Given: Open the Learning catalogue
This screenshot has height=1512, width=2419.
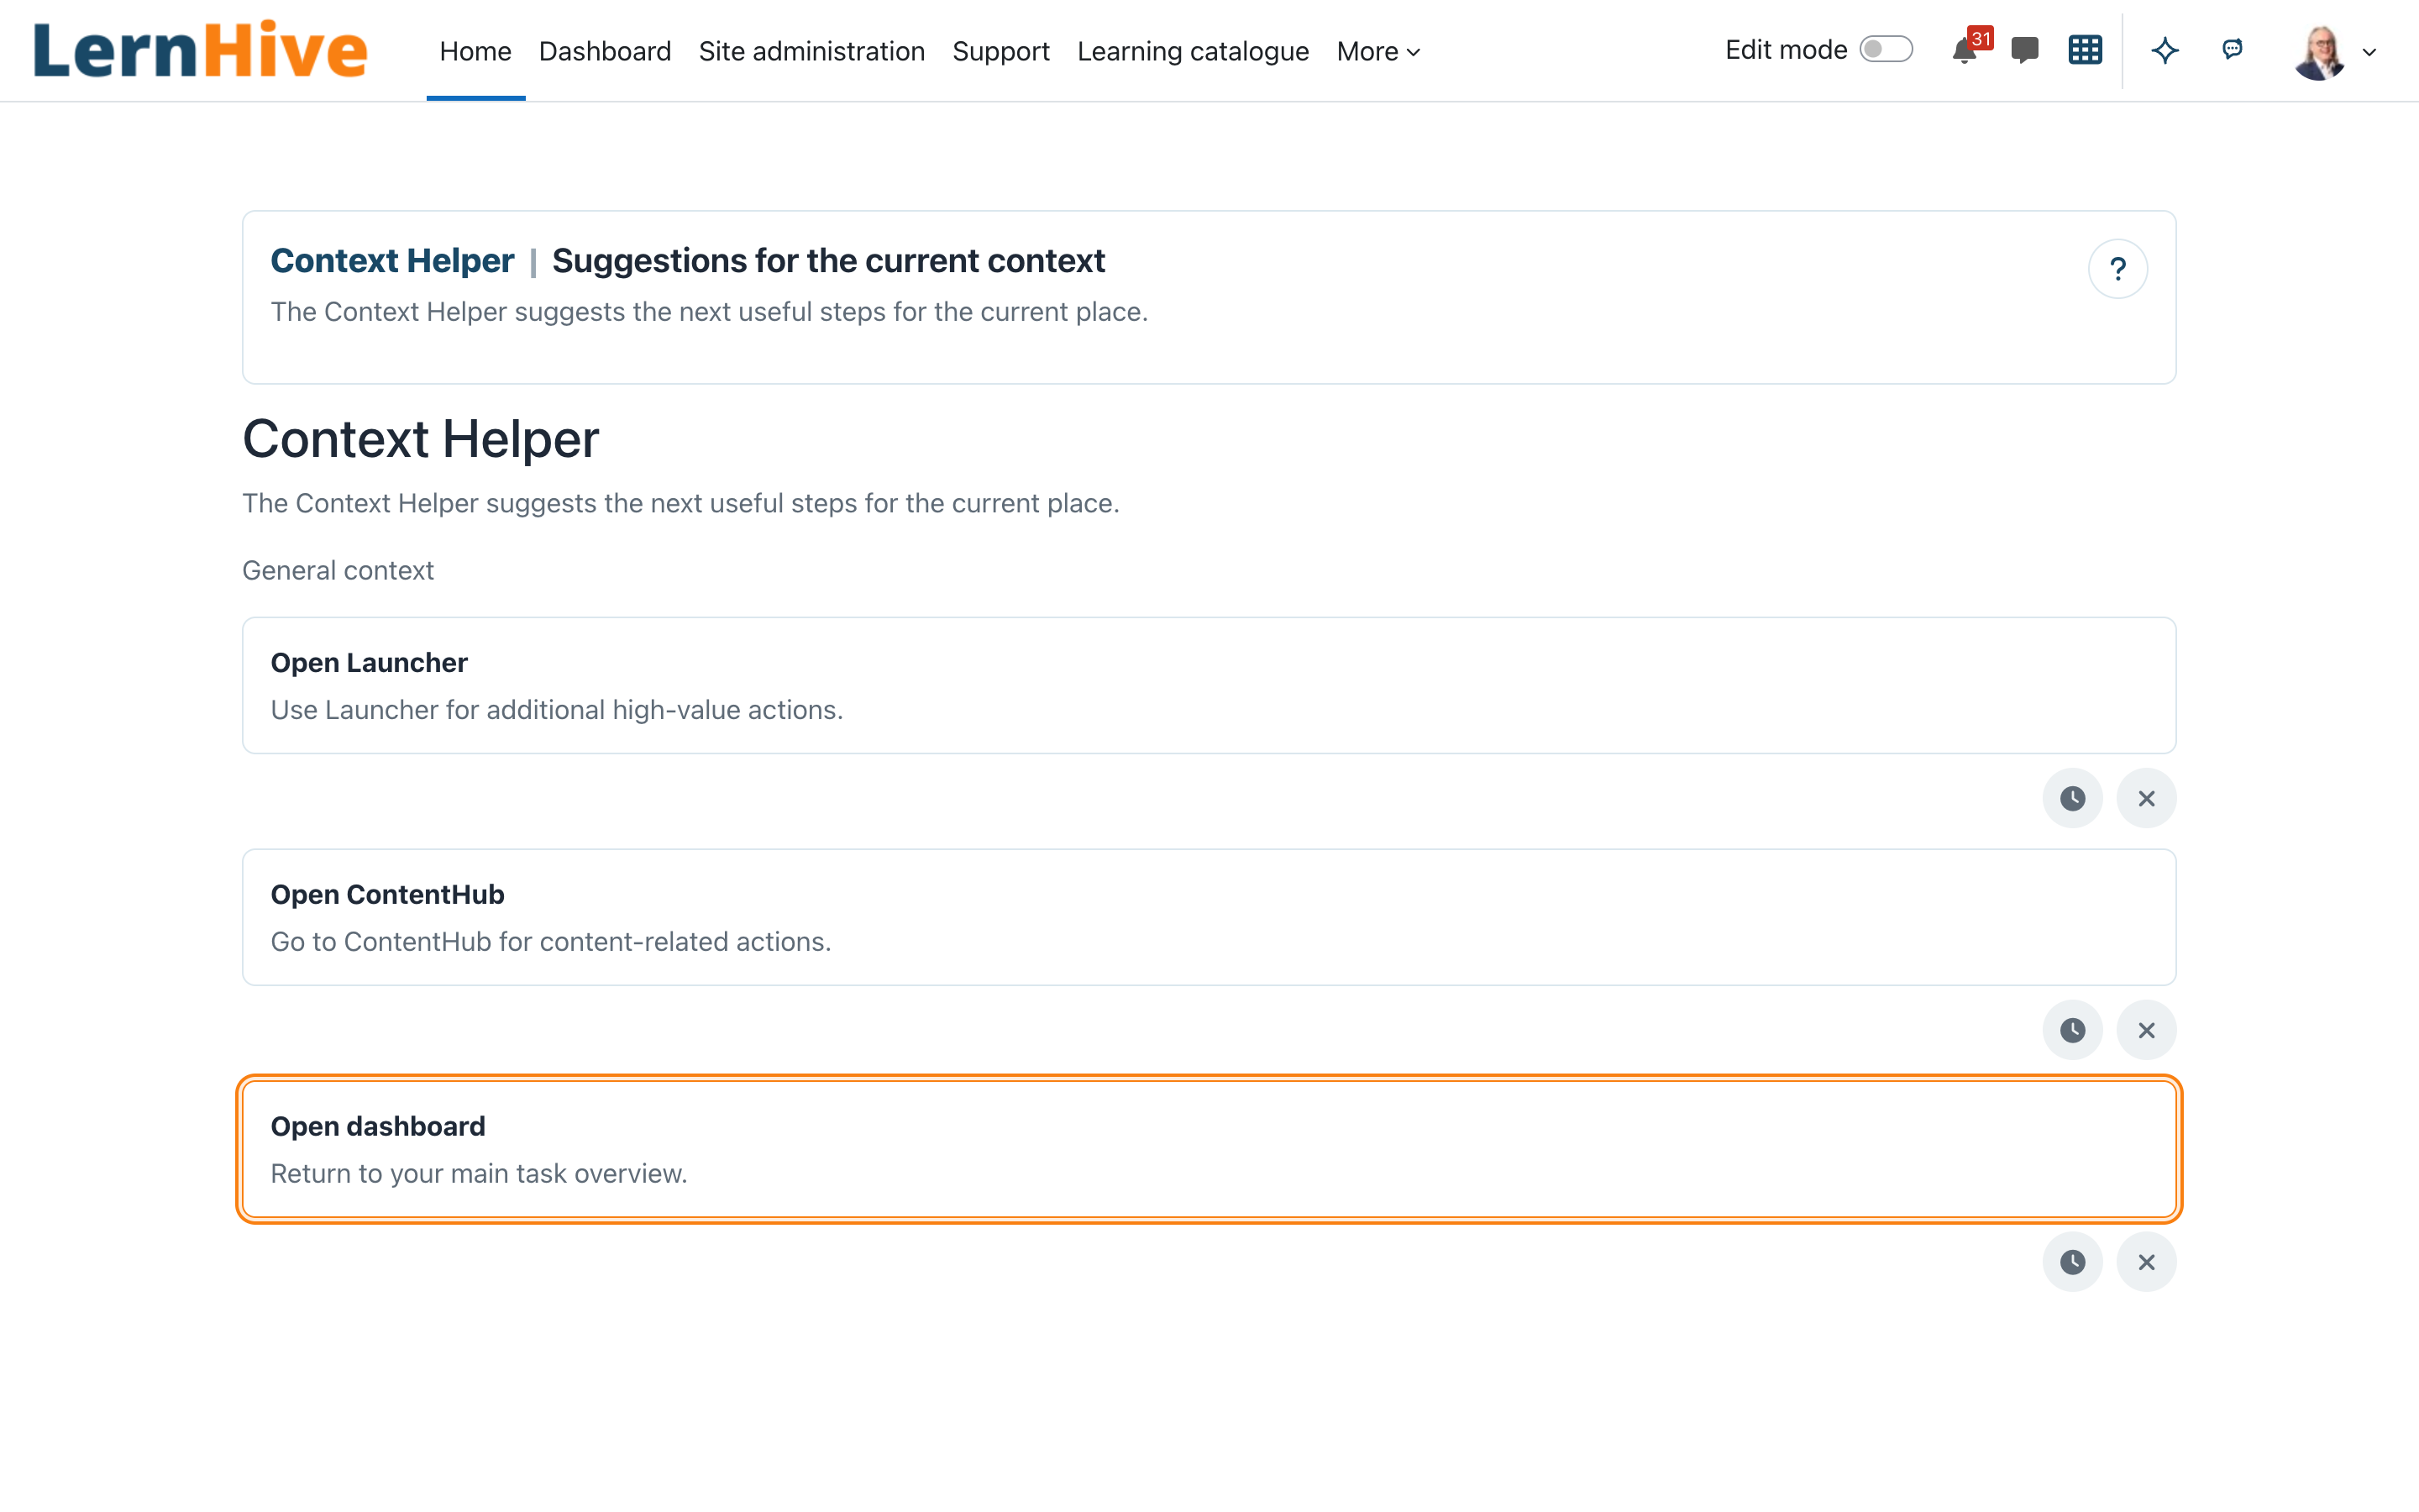Looking at the screenshot, I should 1193,52.
